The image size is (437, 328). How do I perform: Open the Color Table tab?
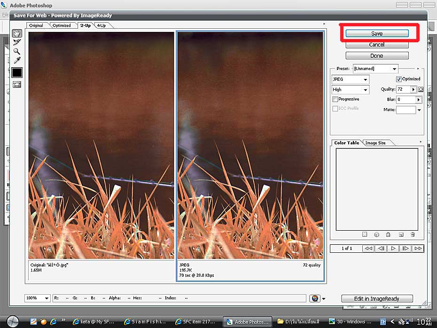[x=346, y=143]
